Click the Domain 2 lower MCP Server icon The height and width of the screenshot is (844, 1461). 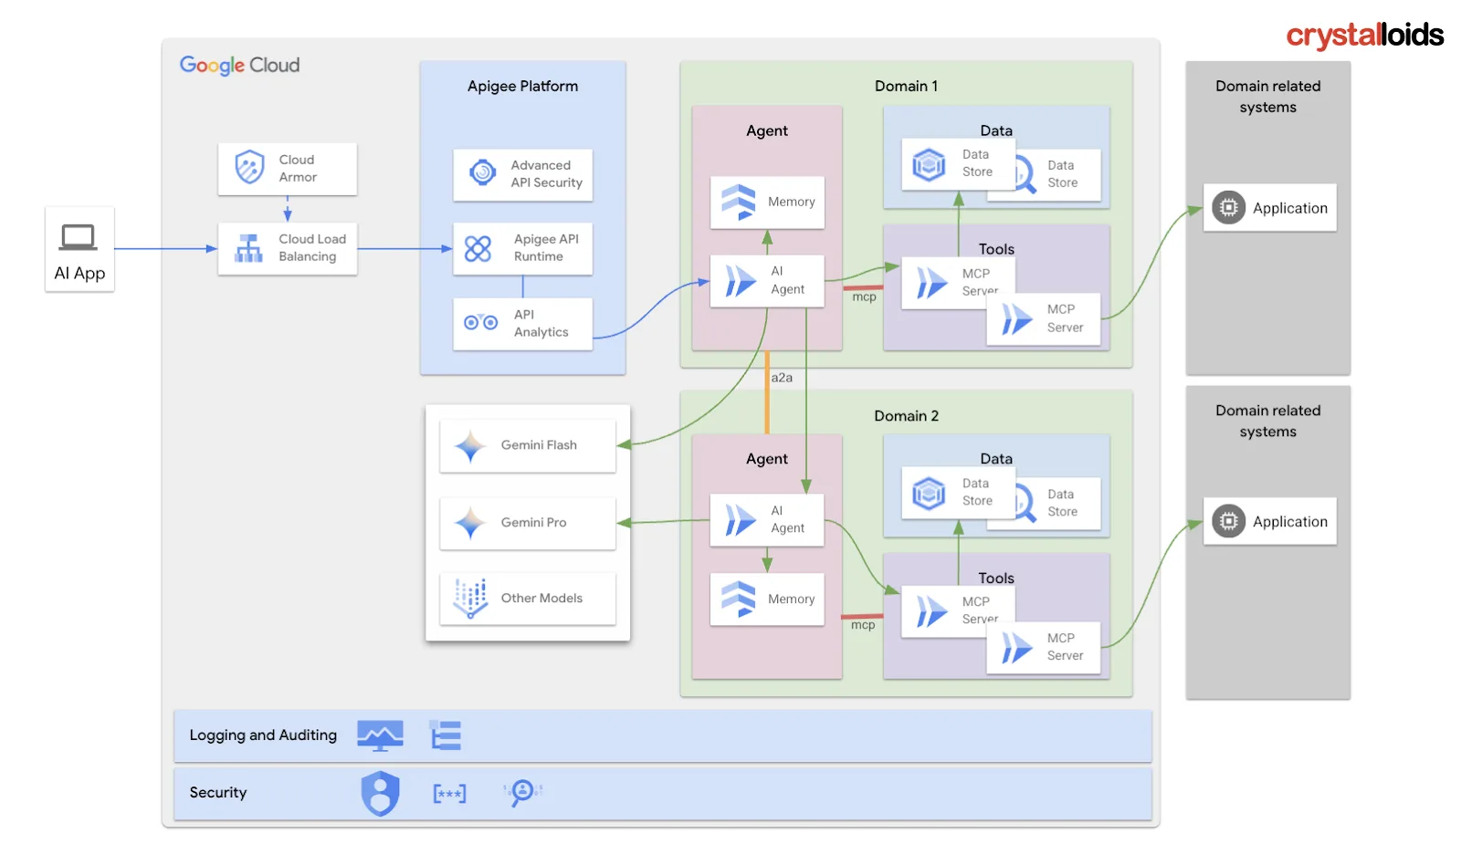(1017, 648)
